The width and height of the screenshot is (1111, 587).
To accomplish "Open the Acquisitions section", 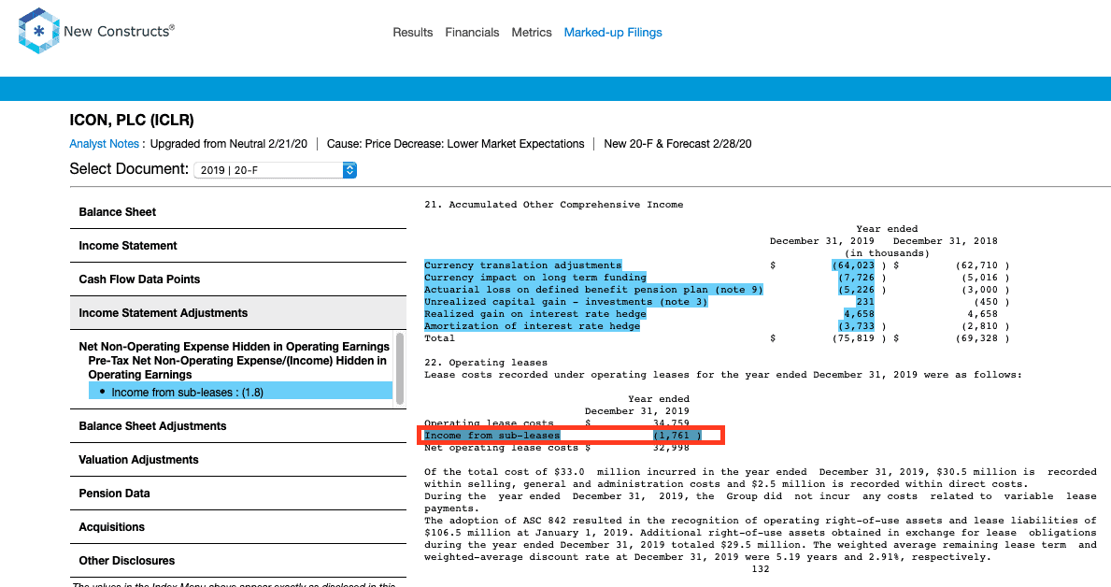I will (x=238, y=527).
